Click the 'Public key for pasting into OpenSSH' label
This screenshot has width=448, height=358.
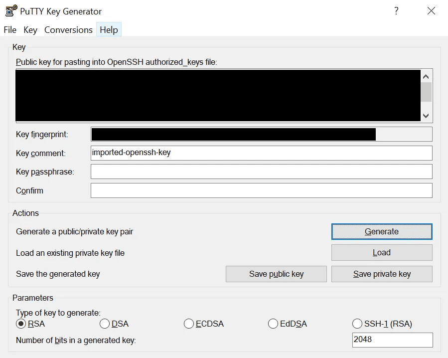117,62
